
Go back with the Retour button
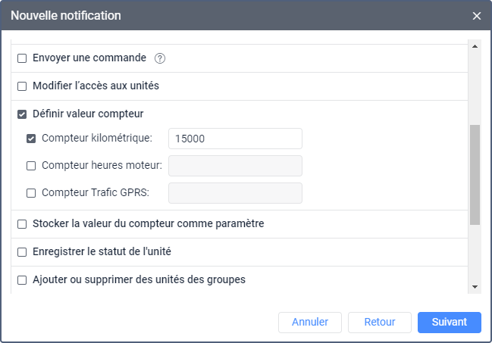(380, 323)
